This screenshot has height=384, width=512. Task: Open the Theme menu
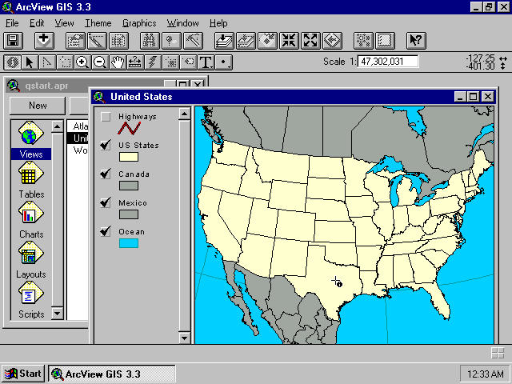pos(98,23)
